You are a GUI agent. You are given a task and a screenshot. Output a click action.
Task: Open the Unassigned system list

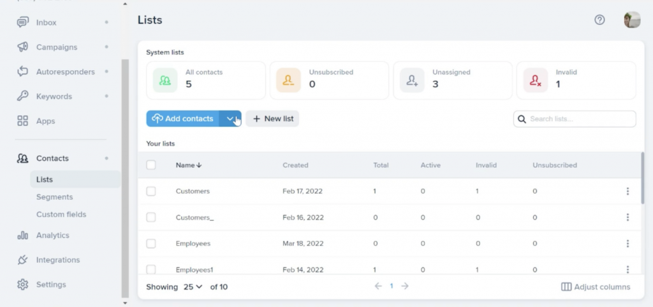click(x=452, y=80)
